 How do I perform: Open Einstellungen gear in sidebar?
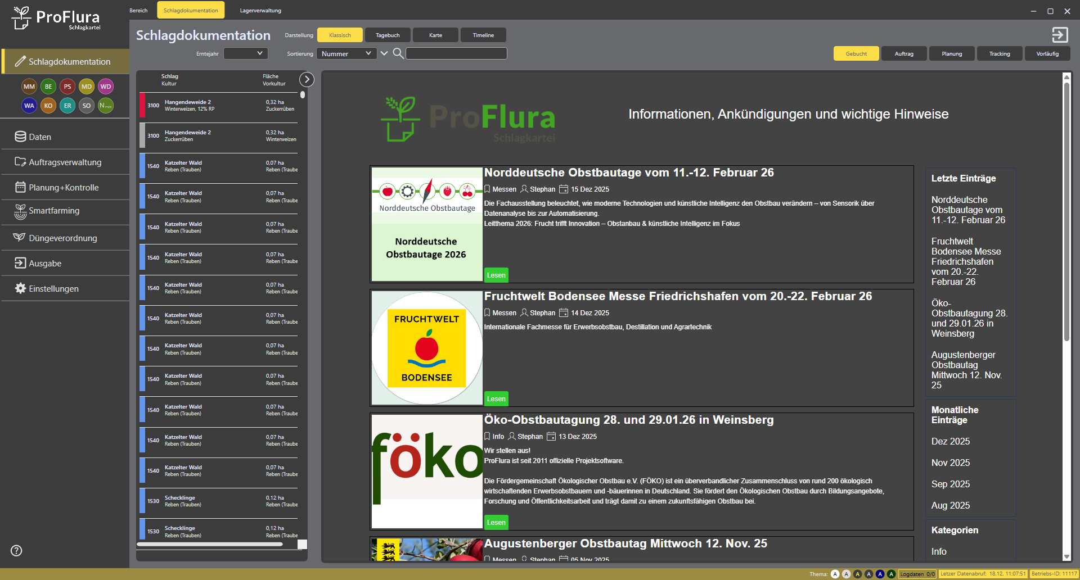click(x=53, y=289)
